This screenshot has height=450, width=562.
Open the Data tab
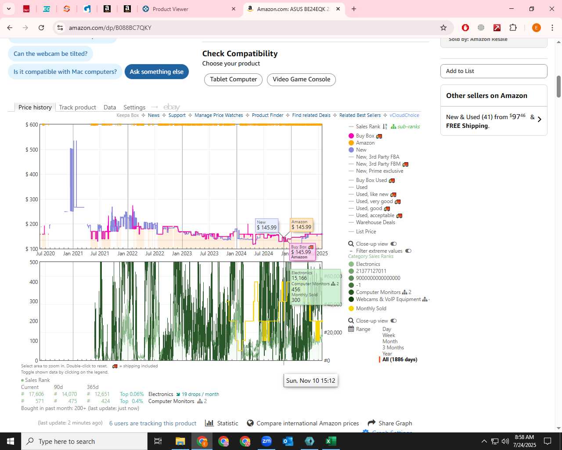(x=110, y=107)
